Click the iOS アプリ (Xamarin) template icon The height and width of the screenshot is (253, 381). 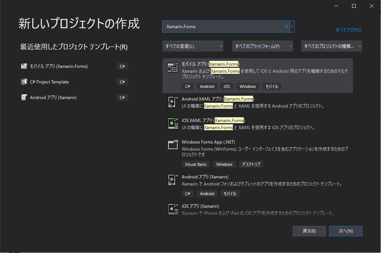(172, 209)
